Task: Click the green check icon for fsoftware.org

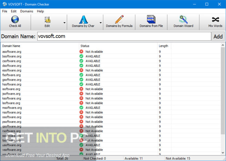Action: 81,75
